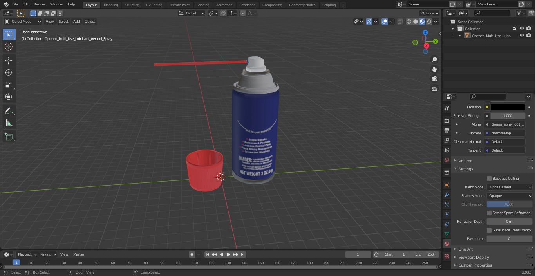Open the Physics properties tab

coord(446,214)
